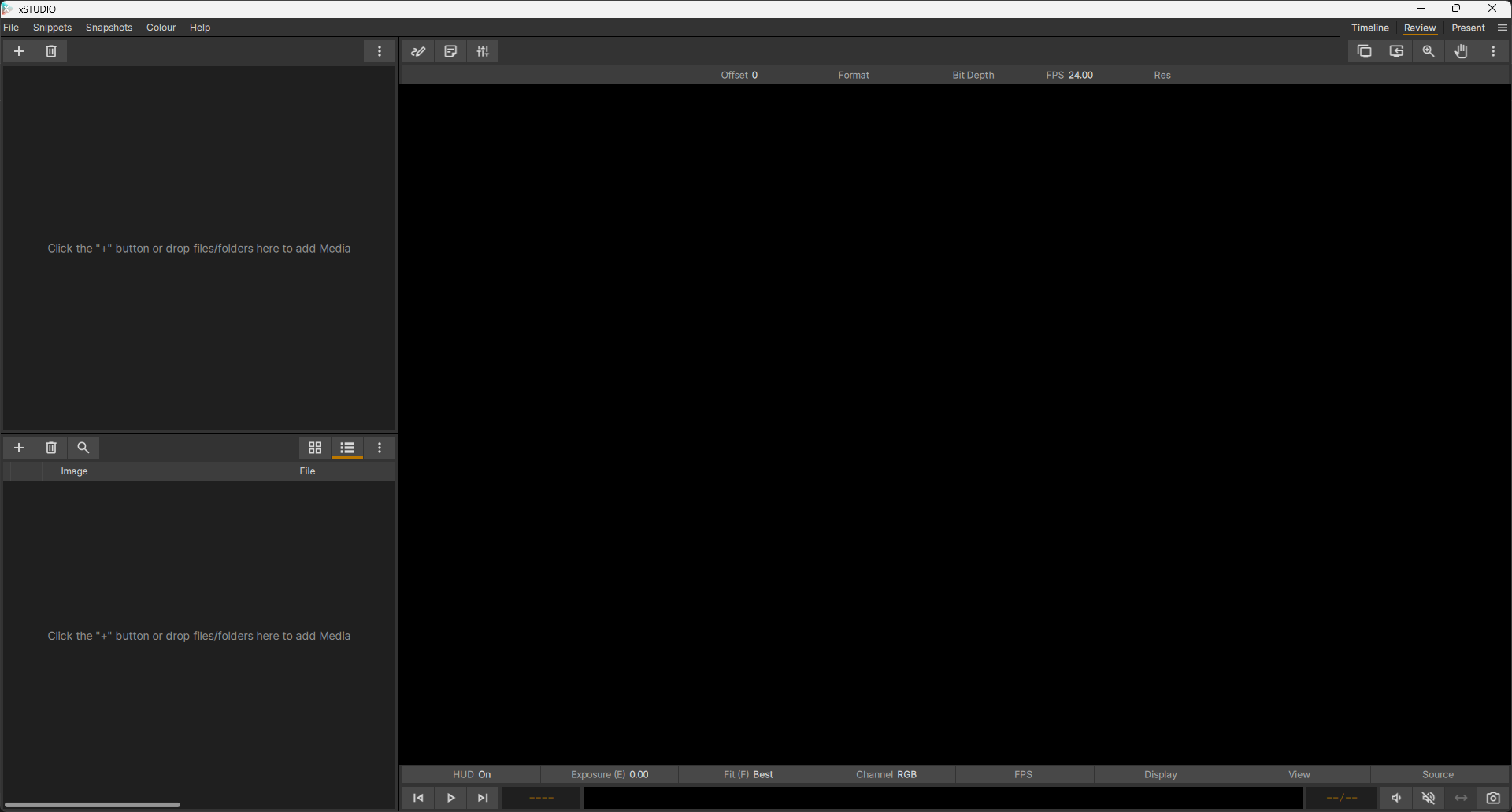Screen dimensions: 1512x812
Task: Open the Help menu
Action: (200, 28)
